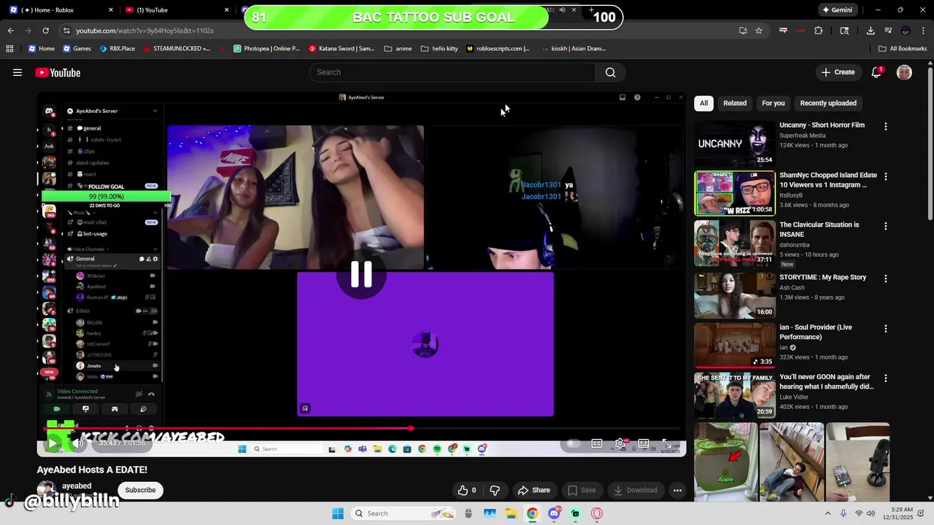
Task: Bookmark this page with star icon
Action: (x=759, y=31)
